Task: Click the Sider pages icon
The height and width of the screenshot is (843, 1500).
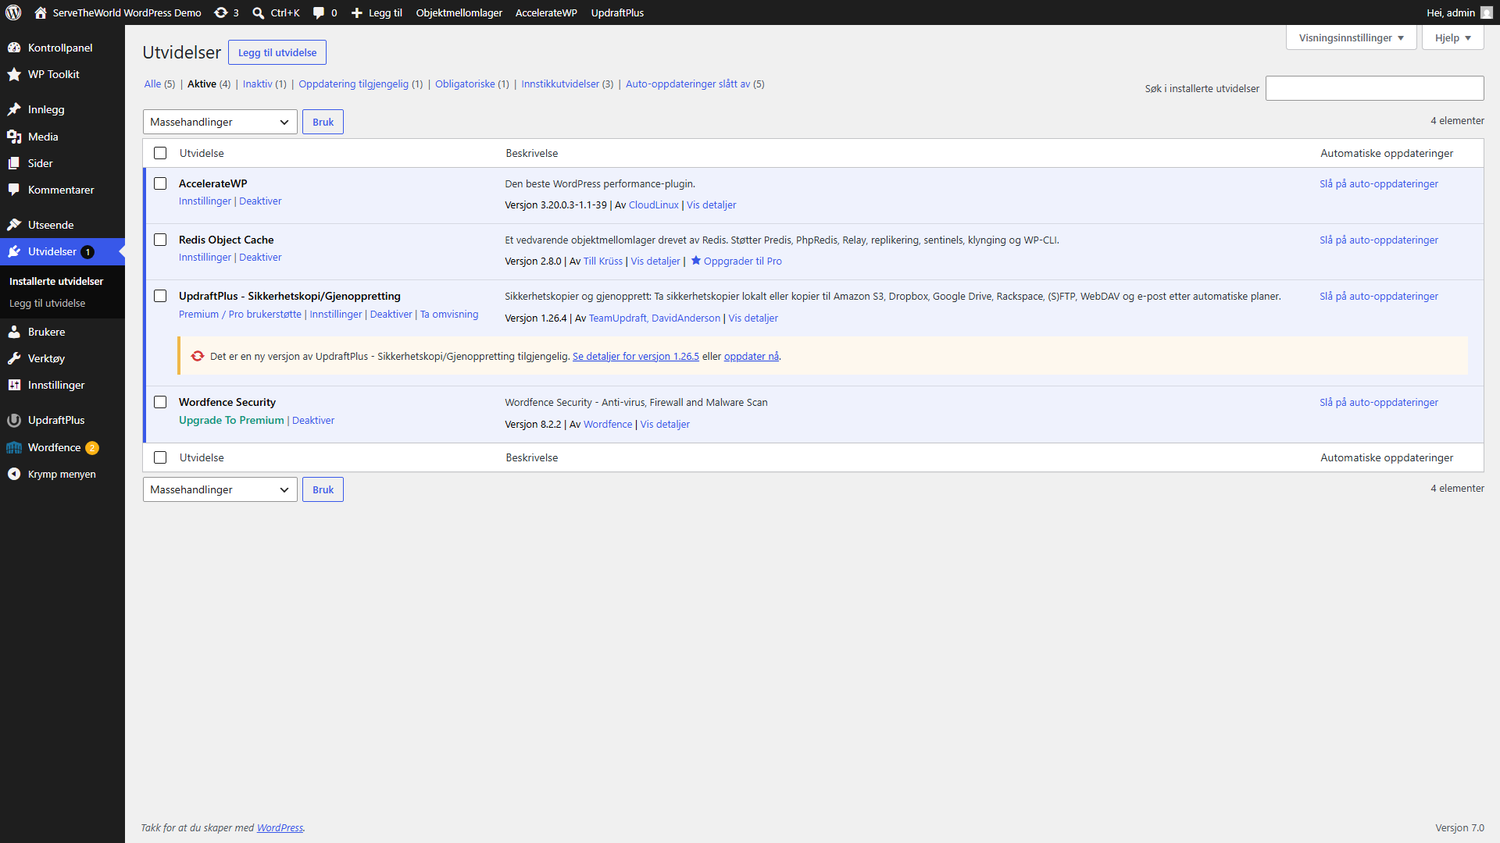Action: (14, 163)
